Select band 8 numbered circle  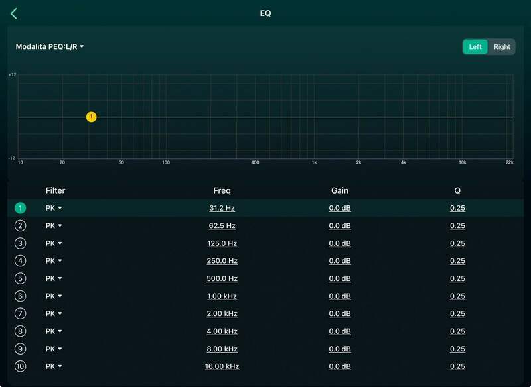pos(20,331)
